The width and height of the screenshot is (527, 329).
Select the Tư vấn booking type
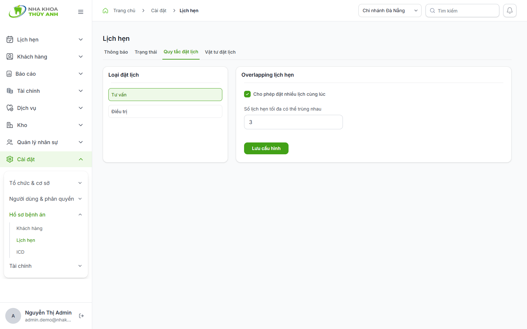(x=165, y=94)
